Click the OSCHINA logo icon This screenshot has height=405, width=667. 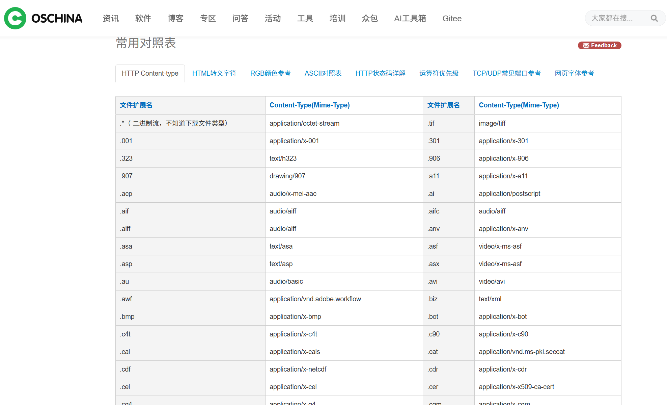pyautogui.click(x=15, y=18)
